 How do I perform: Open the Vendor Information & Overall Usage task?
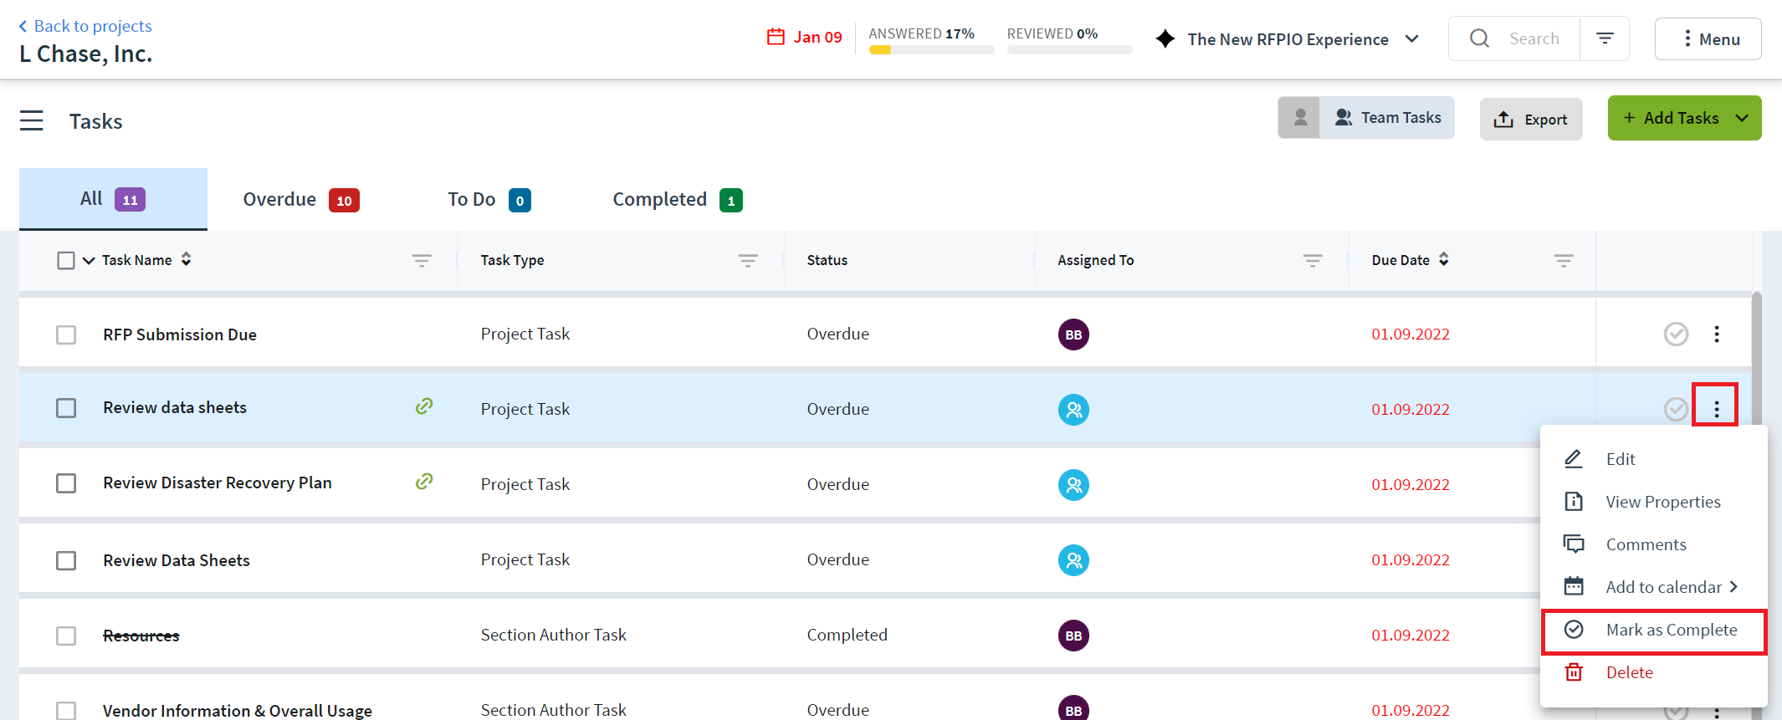point(238,710)
